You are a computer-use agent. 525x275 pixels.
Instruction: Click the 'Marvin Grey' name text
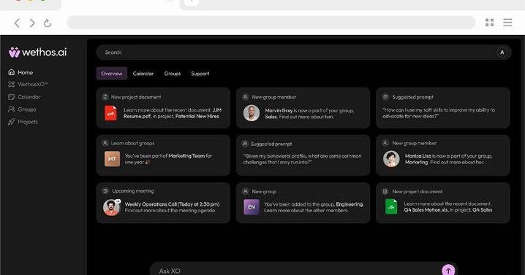[279, 110]
